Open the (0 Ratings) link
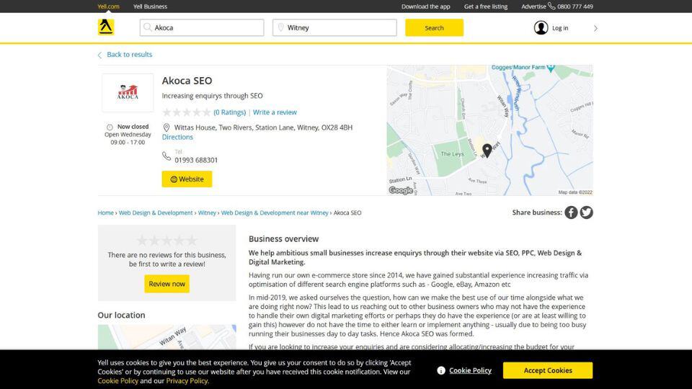 (229, 112)
